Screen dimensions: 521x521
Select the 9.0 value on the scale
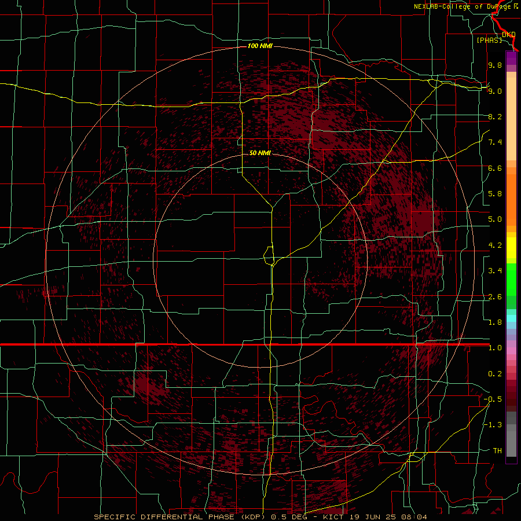(x=495, y=91)
